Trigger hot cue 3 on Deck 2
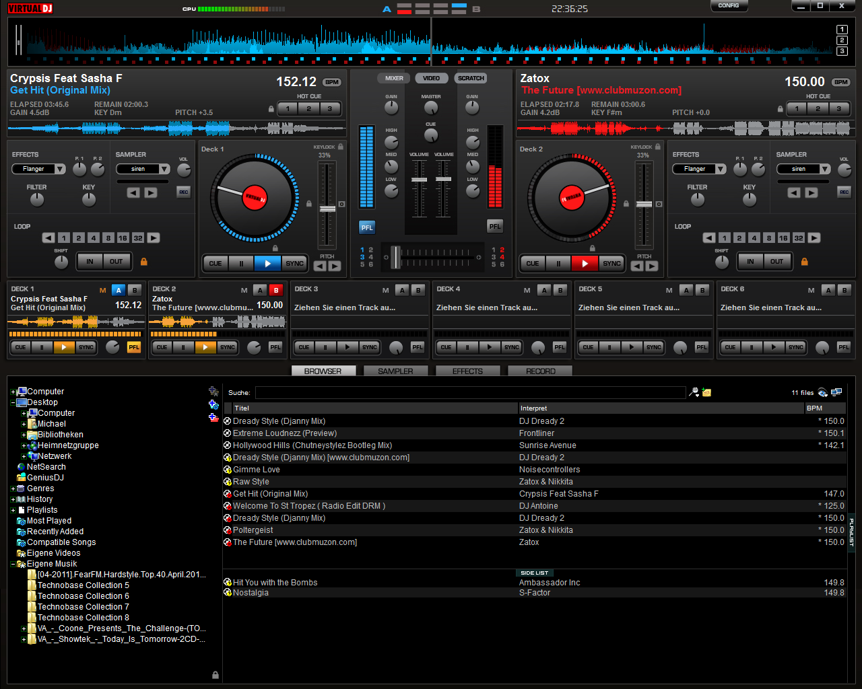This screenshot has width=862, height=689. (838, 108)
